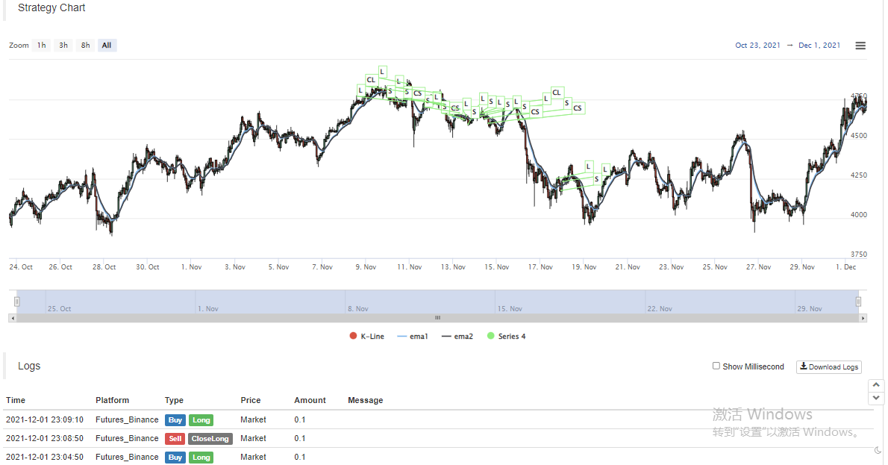Screen dimensions: 888x465
Task: Click the navigator scrollbar center grip
Action: pyautogui.click(x=438, y=318)
